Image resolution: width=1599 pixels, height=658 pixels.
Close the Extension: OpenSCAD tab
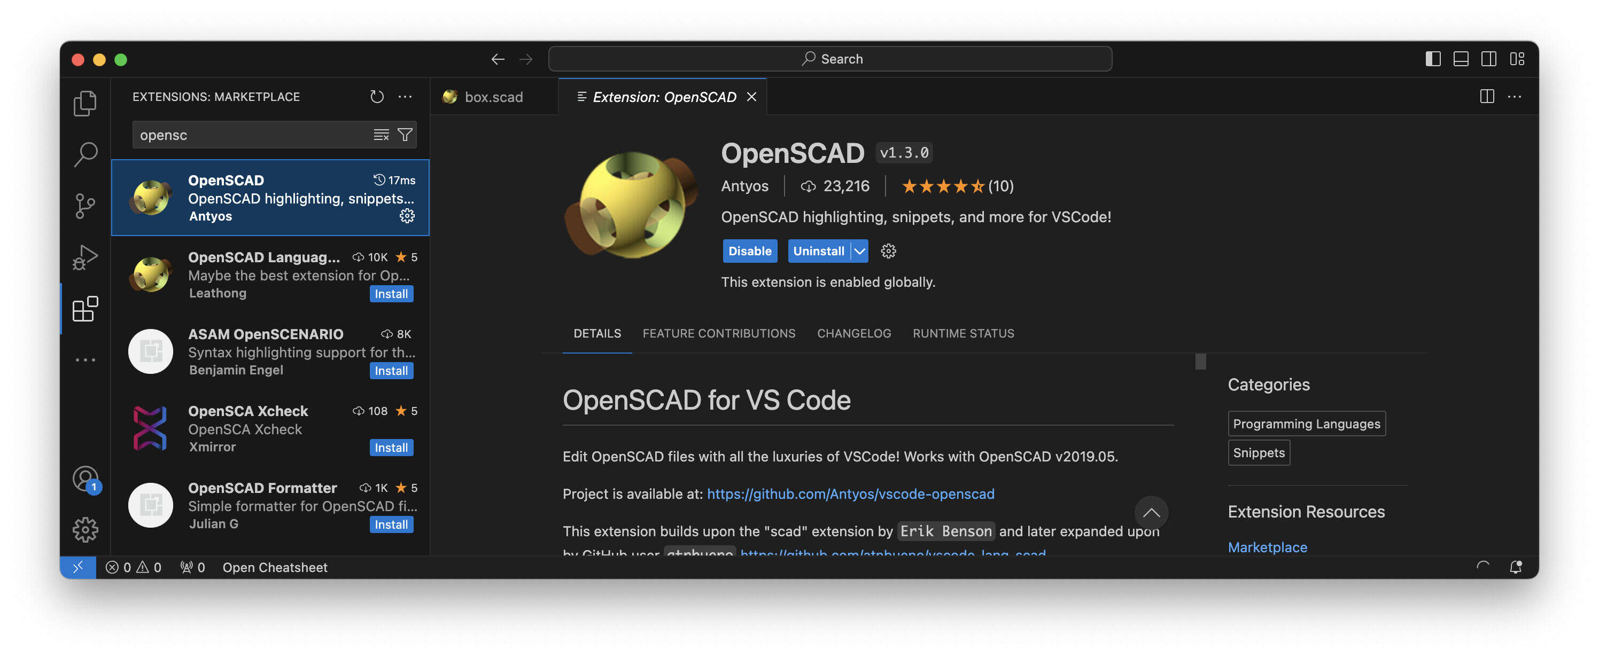(751, 97)
